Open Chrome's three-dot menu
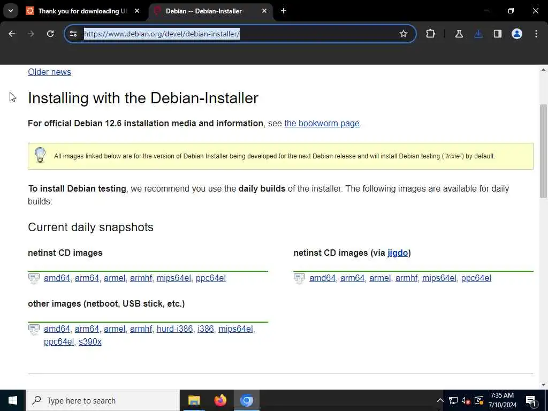548x411 pixels. click(x=536, y=34)
